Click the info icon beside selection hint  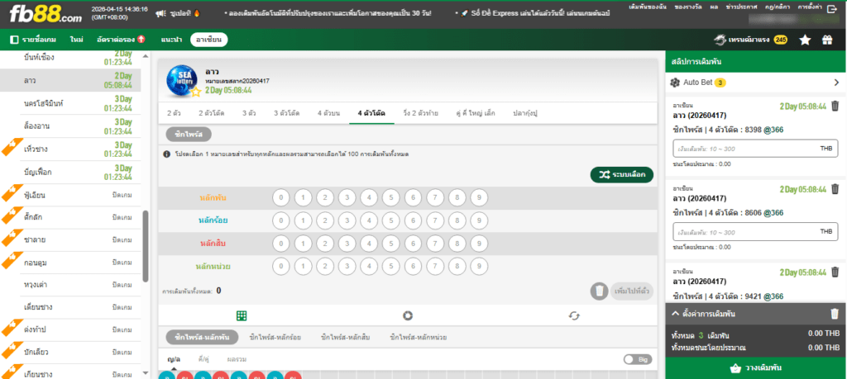(167, 154)
